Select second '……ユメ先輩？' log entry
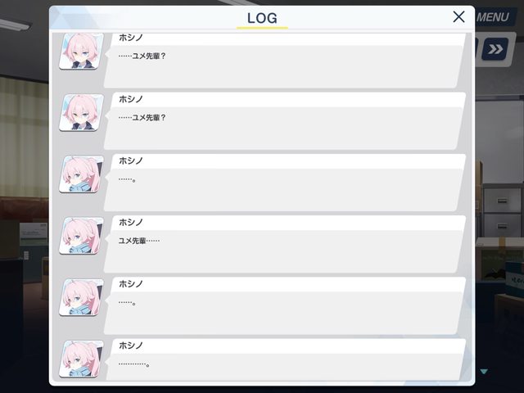This screenshot has width=524, height=393. point(284,121)
